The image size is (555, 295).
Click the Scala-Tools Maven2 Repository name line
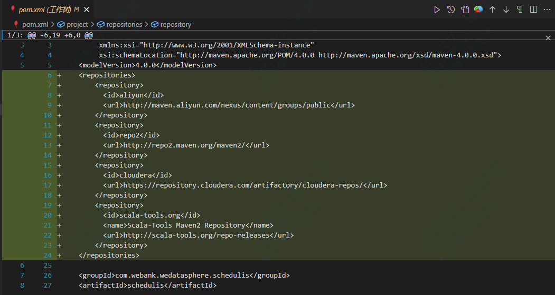click(188, 225)
